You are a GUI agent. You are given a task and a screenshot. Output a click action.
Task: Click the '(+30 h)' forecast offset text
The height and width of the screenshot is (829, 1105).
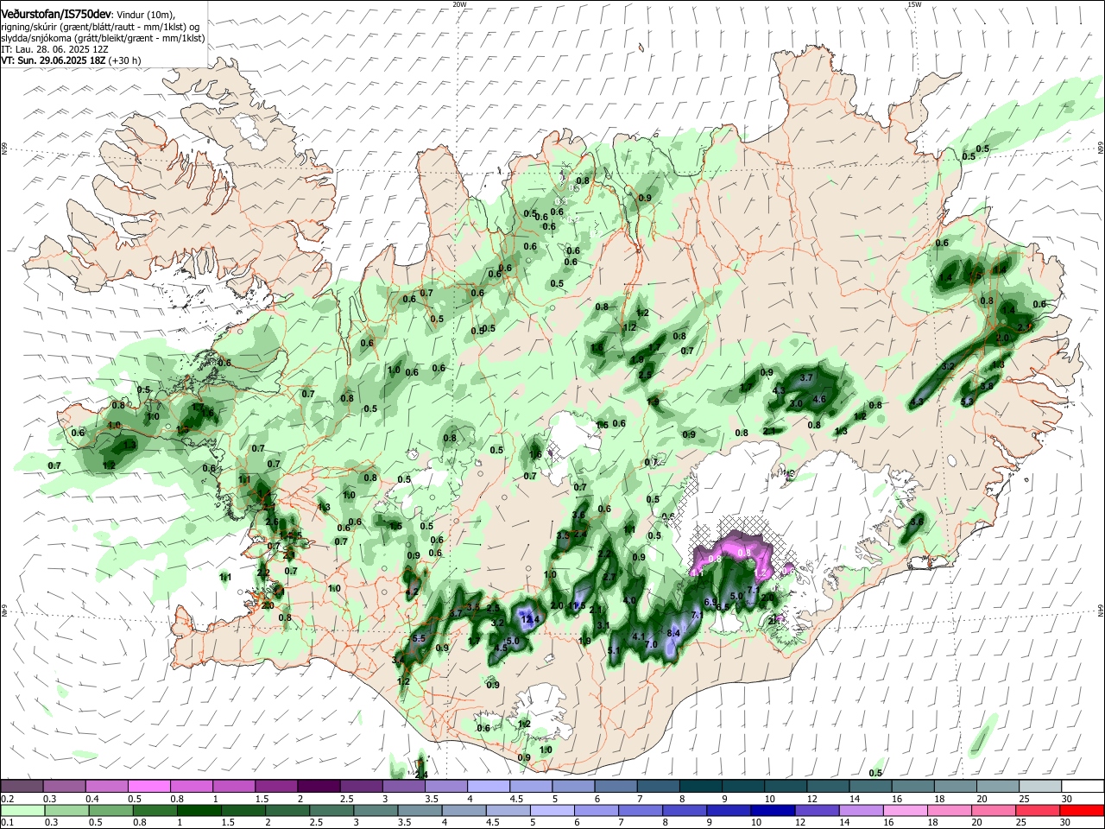pos(125,60)
